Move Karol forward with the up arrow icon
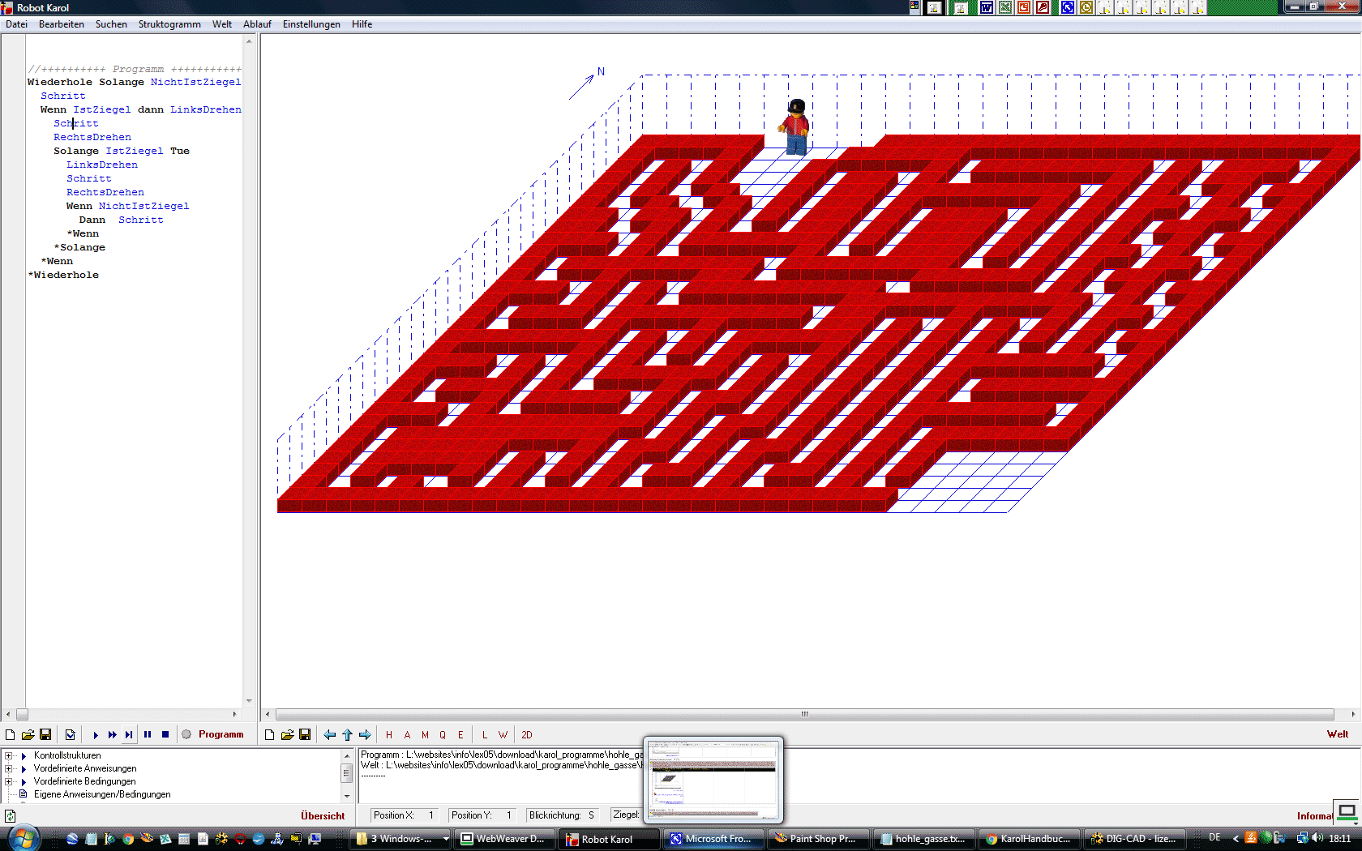1362x851 pixels. click(348, 735)
